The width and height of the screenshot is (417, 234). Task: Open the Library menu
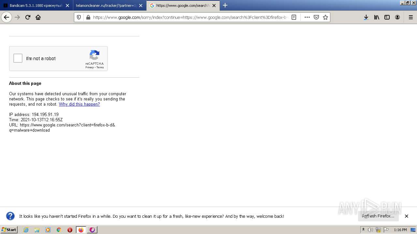pyautogui.click(x=377, y=17)
